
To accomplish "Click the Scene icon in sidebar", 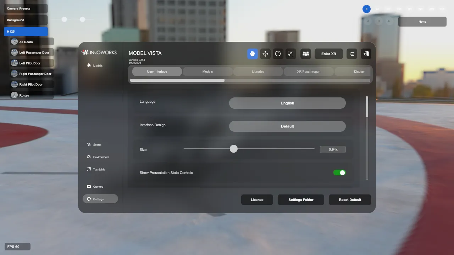I will click(x=89, y=144).
